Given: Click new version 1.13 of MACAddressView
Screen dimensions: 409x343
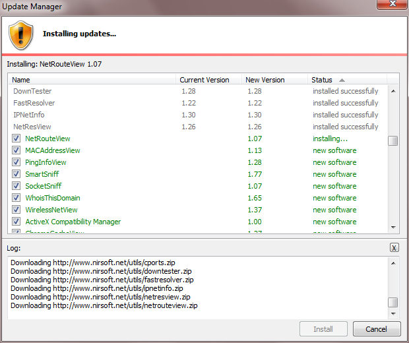Looking at the screenshot, I should pos(255,150).
